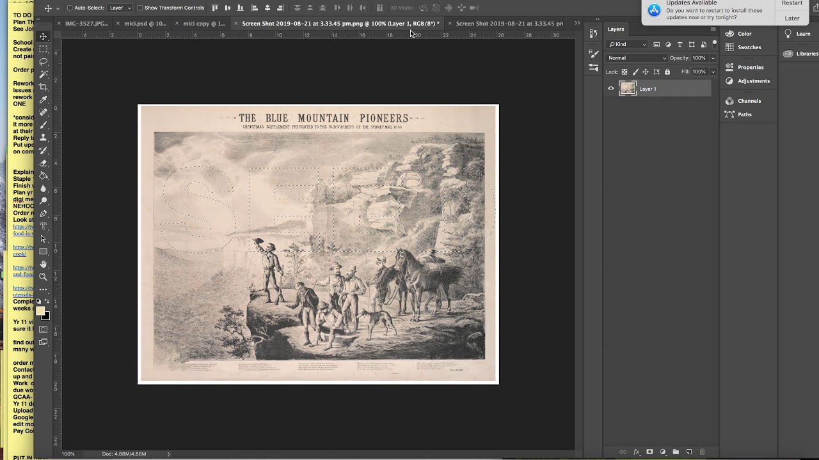The width and height of the screenshot is (819, 460).
Task: Open the Learn panel
Action: (x=797, y=34)
